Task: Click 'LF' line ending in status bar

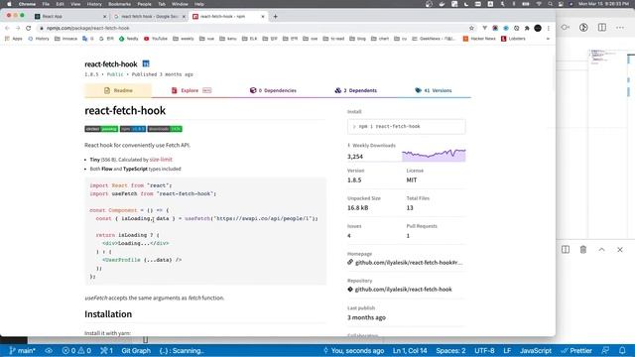Action: pyautogui.click(x=507, y=350)
